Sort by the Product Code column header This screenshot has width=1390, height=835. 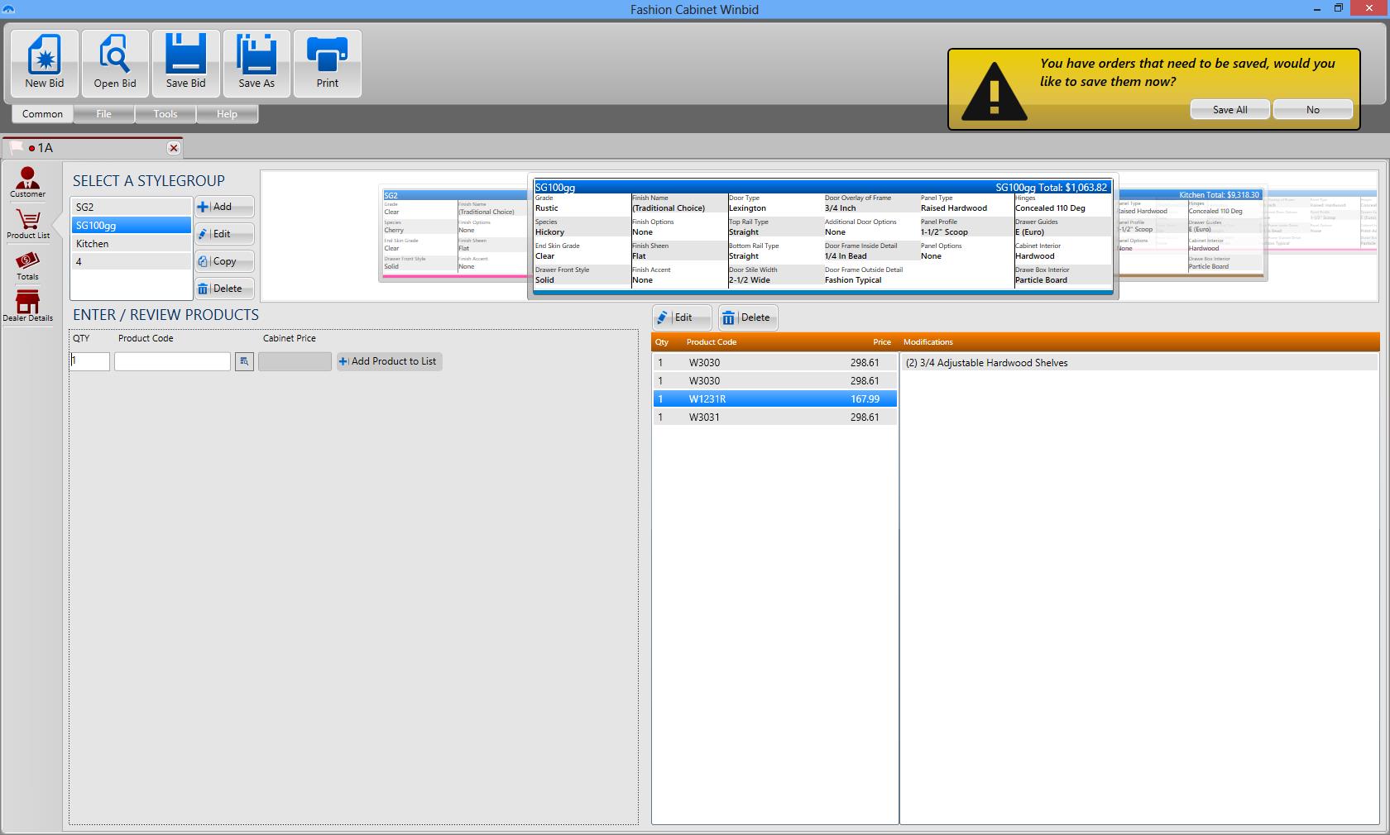[x=712, y=342]
